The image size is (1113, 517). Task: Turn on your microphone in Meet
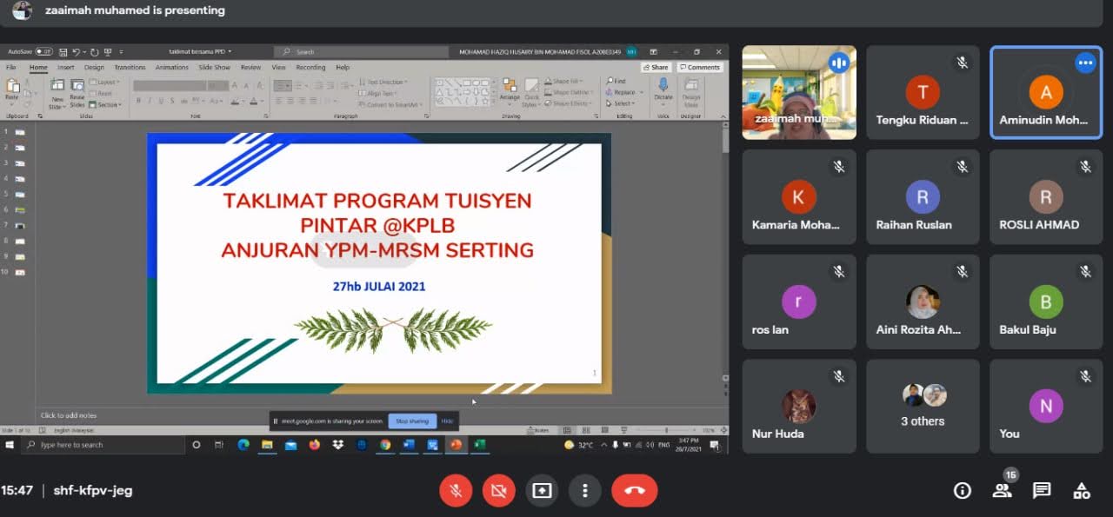[455, 491]
